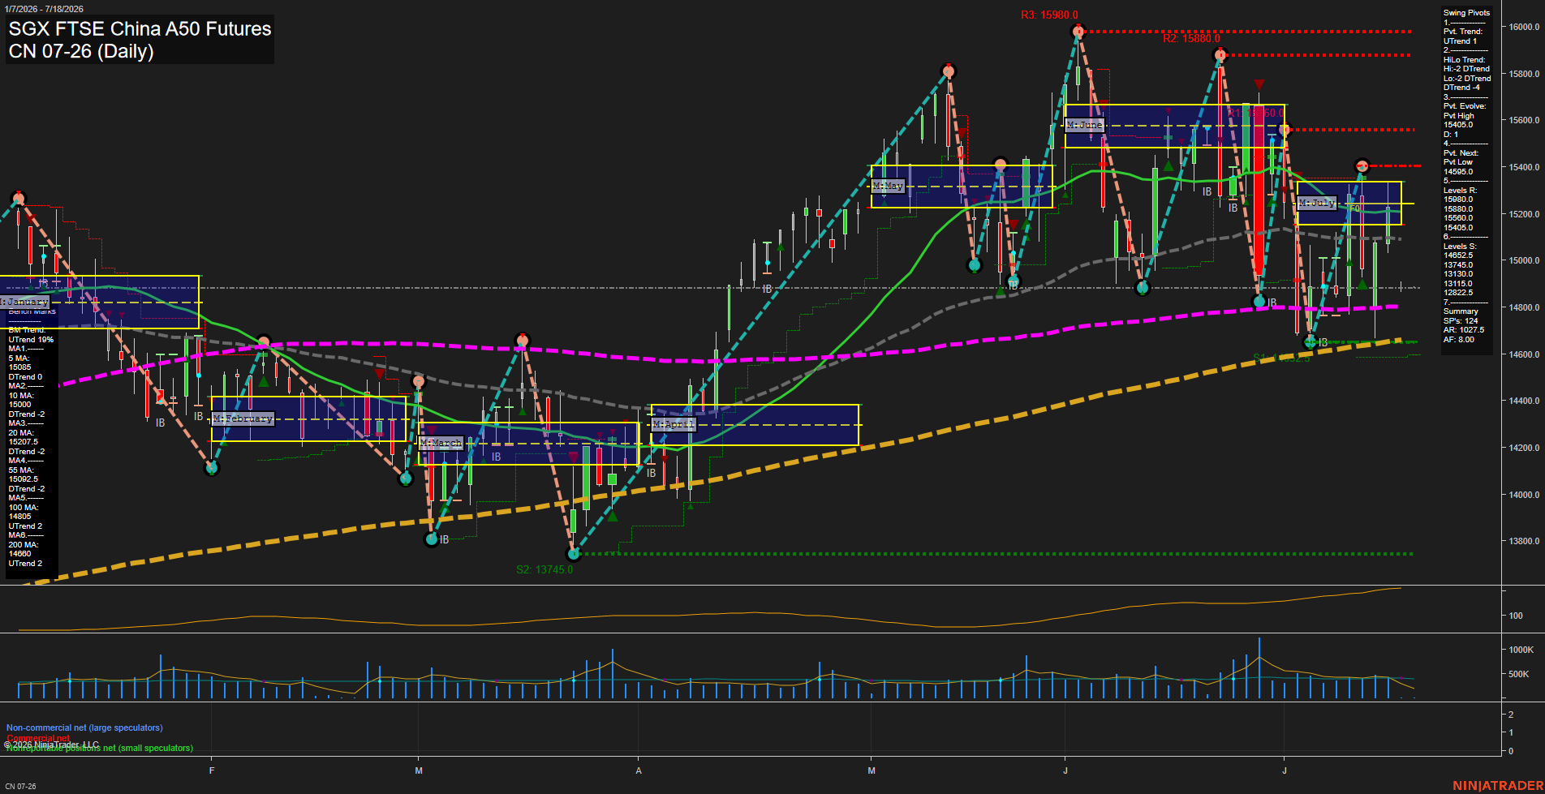Click the A month label on time axis

click(x=639, y=770)
